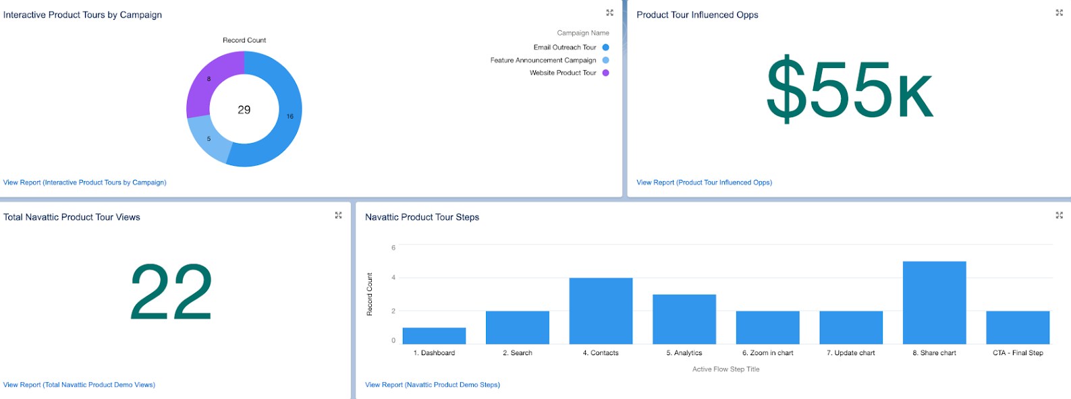Open View Report for Product Tour Influenced Opps
Image resolution: width=1071 pixels, height=399 pixels.
coord(704,183)
